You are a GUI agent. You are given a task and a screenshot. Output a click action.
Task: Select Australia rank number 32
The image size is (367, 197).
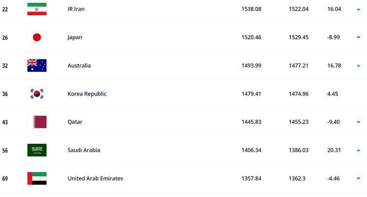pos(5,66)
